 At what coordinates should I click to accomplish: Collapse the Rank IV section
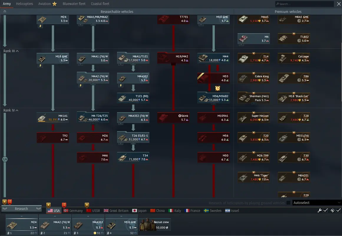[x=17, y=110]
